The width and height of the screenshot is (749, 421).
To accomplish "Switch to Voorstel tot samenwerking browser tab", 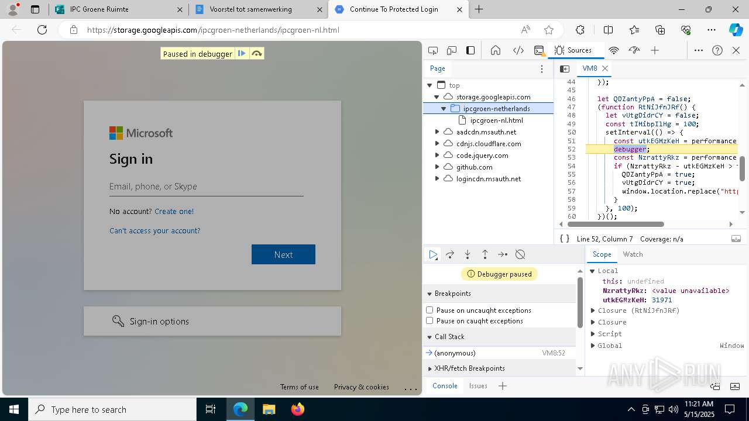I will tap(257, 9).
